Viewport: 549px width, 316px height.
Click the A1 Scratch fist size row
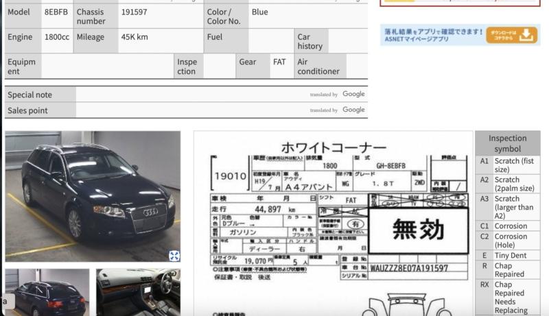click(x=507, y=165)
